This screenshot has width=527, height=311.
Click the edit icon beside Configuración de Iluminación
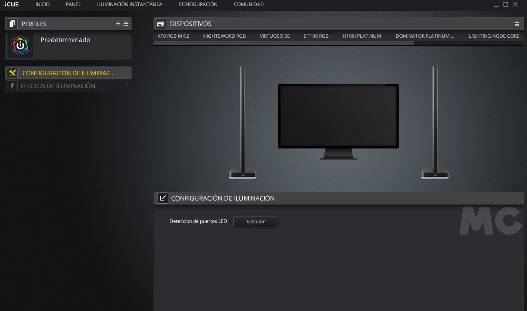(x=163, y=198)
